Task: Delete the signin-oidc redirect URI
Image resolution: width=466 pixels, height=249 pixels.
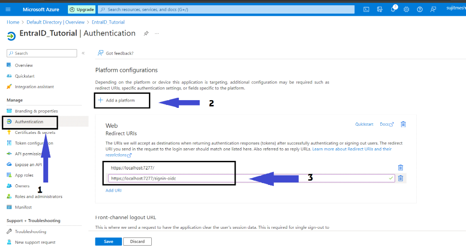Action: click(x=400, y=178)
